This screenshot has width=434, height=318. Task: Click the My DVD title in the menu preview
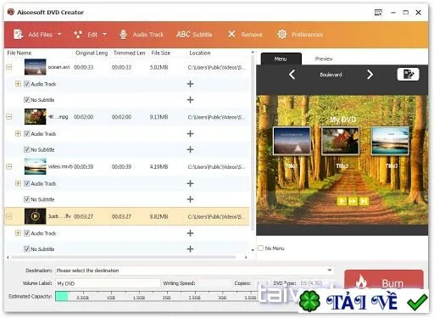342,120
